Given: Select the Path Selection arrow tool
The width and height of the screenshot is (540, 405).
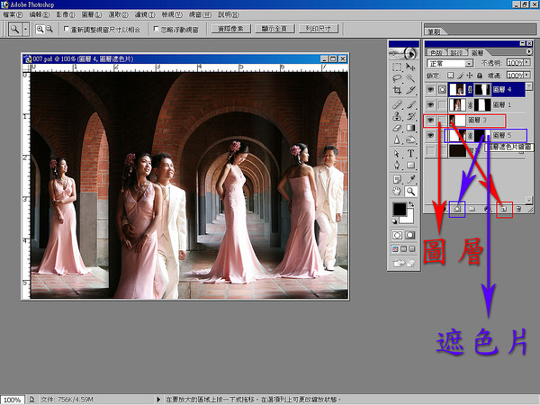Looking at the screenshot, I should (x=397, y=154).
